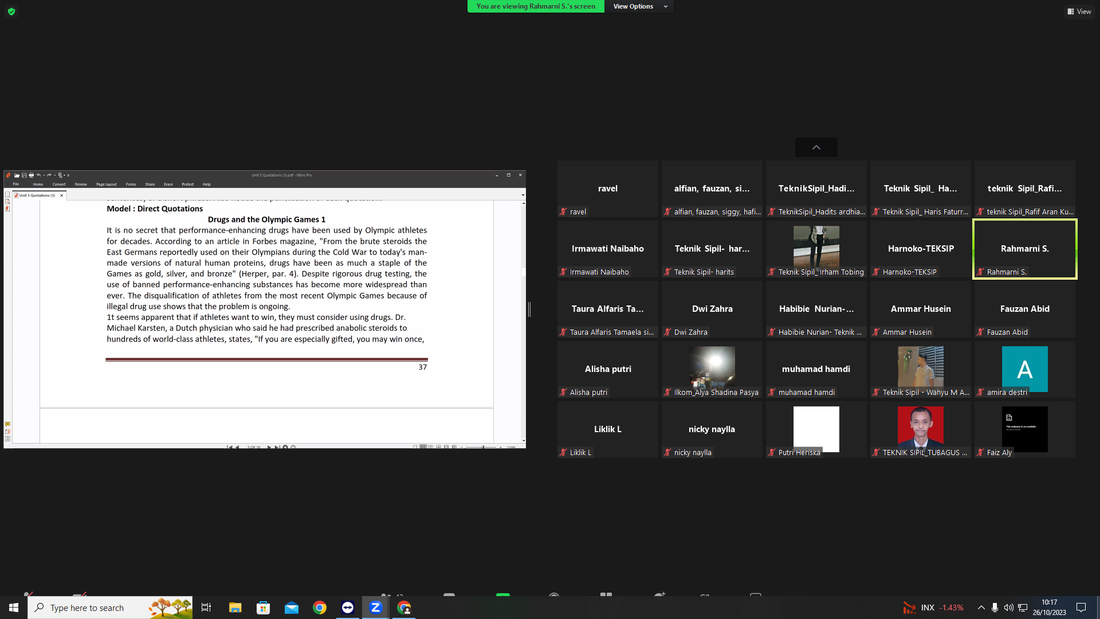The height and width of the screenshot is (619, 1100).
Task: Open the Mail app on taskbar
Action: 292,608
